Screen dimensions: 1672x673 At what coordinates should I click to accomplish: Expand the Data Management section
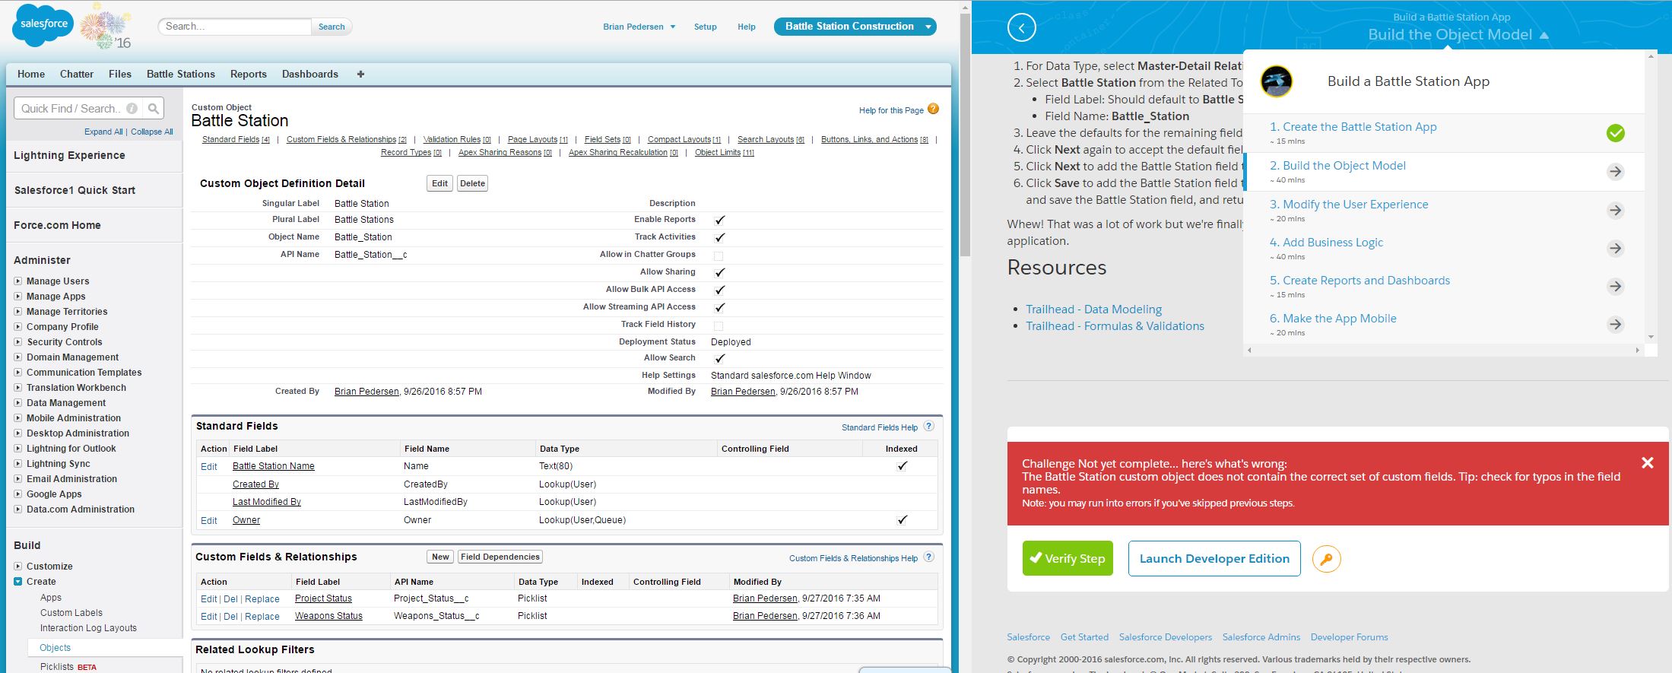[18, 403]
